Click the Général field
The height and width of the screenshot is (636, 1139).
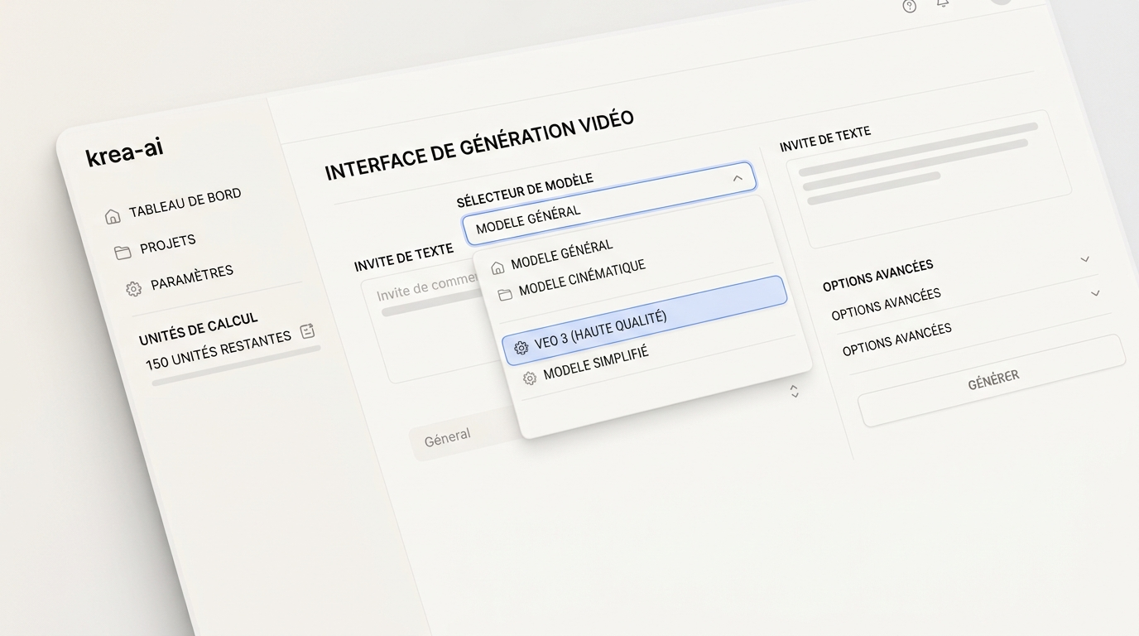tap(465, 434)
